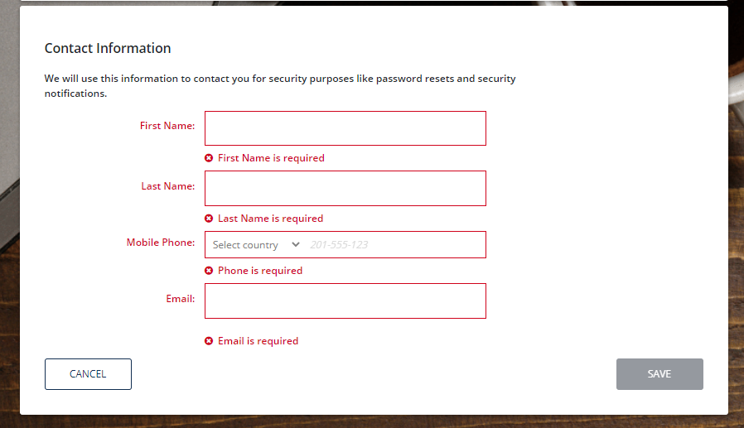
Task: Click the First Name error icon
Action: point(209,158)
